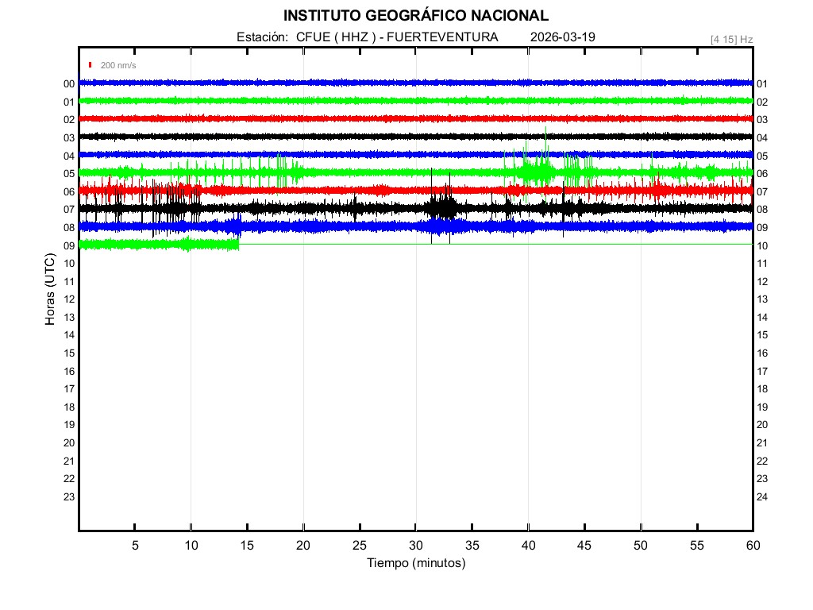Click the 60 minute tick label
Viewport: 813px width, 610px height.
[752, 545]
